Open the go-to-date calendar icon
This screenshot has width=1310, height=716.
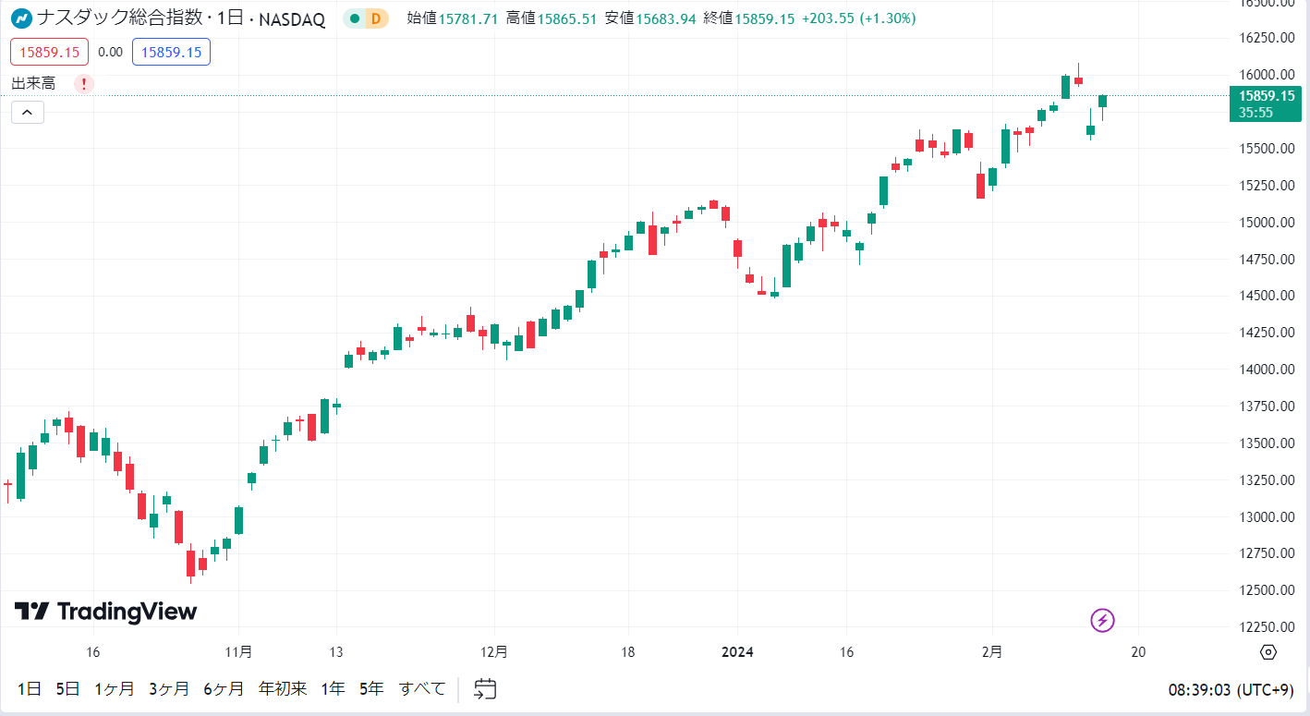point(486,688)
